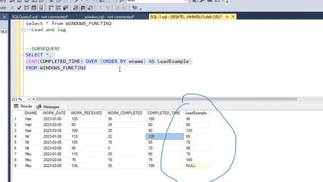
Task: Toggle IntelliSense Enabled button
Action: 41,8
